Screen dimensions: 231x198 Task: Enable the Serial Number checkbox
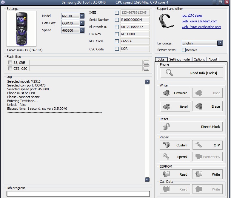pyautogui.click(x=117, y=20)
